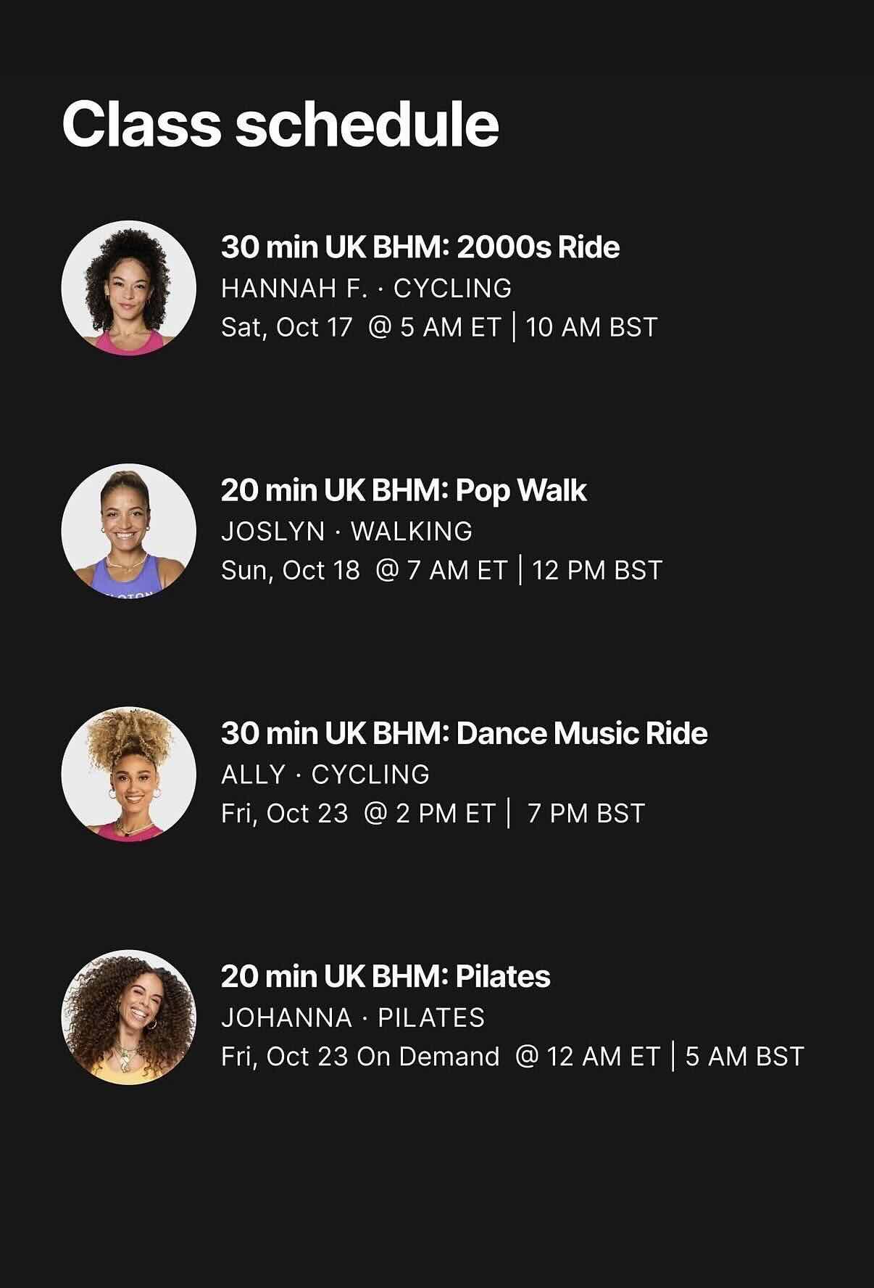874x1288 pixels.
Task: Click the Class schedule heading
Action: [280, 124]
